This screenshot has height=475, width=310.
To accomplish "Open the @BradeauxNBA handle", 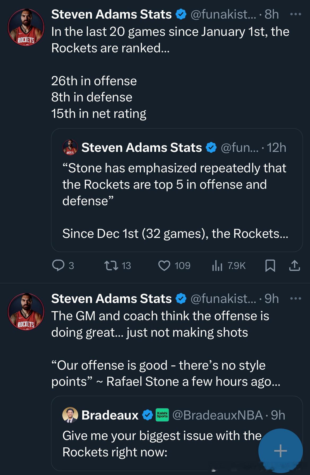I will click(218, 415).
